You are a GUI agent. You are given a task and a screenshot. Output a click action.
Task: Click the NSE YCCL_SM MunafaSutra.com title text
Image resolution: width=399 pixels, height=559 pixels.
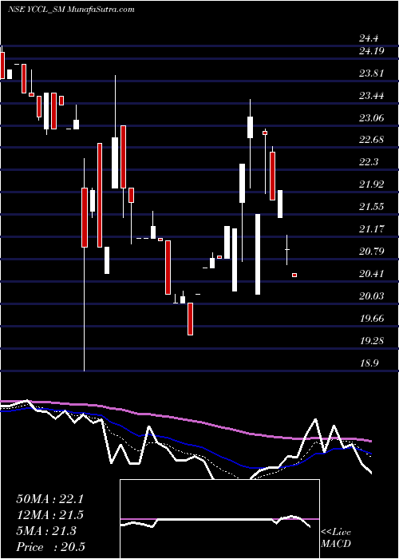(x=71, y=10)
